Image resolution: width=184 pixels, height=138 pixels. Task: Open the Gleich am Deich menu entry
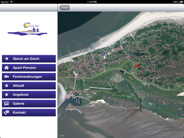point(29,59)
